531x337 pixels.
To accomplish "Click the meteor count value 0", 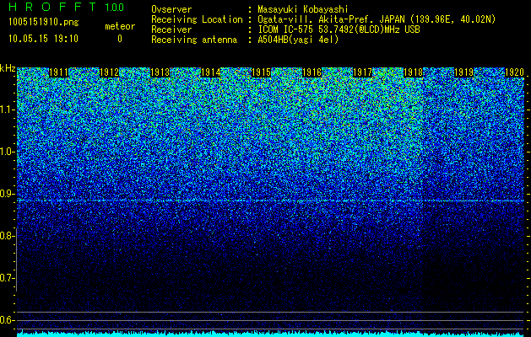I will pos(120,39).
